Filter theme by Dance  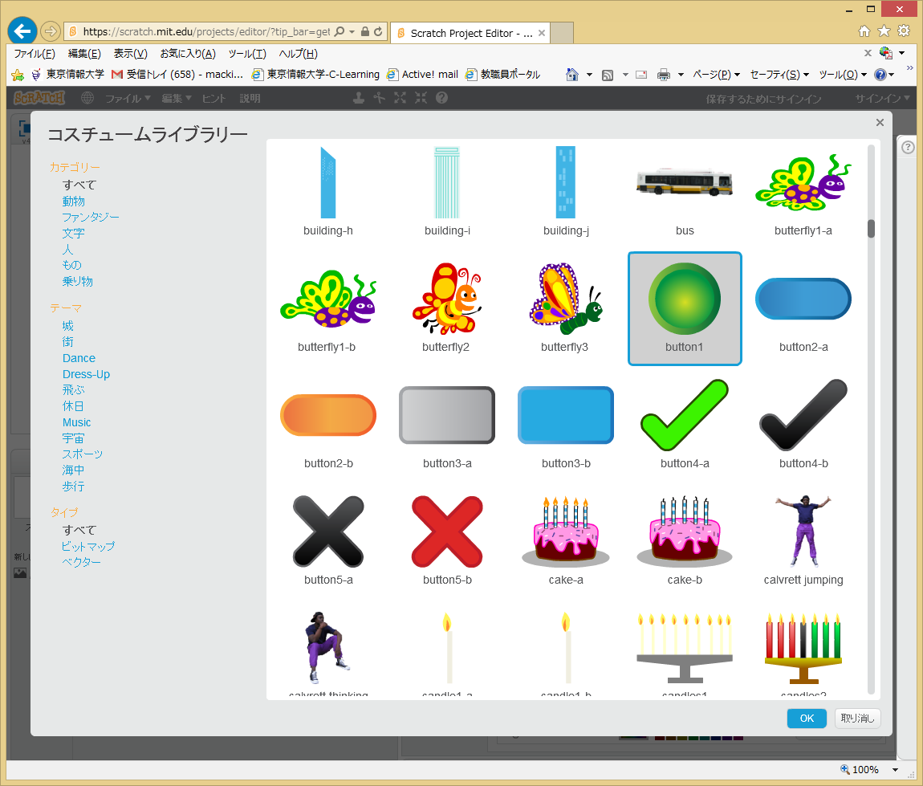click(x=79, y=358)
